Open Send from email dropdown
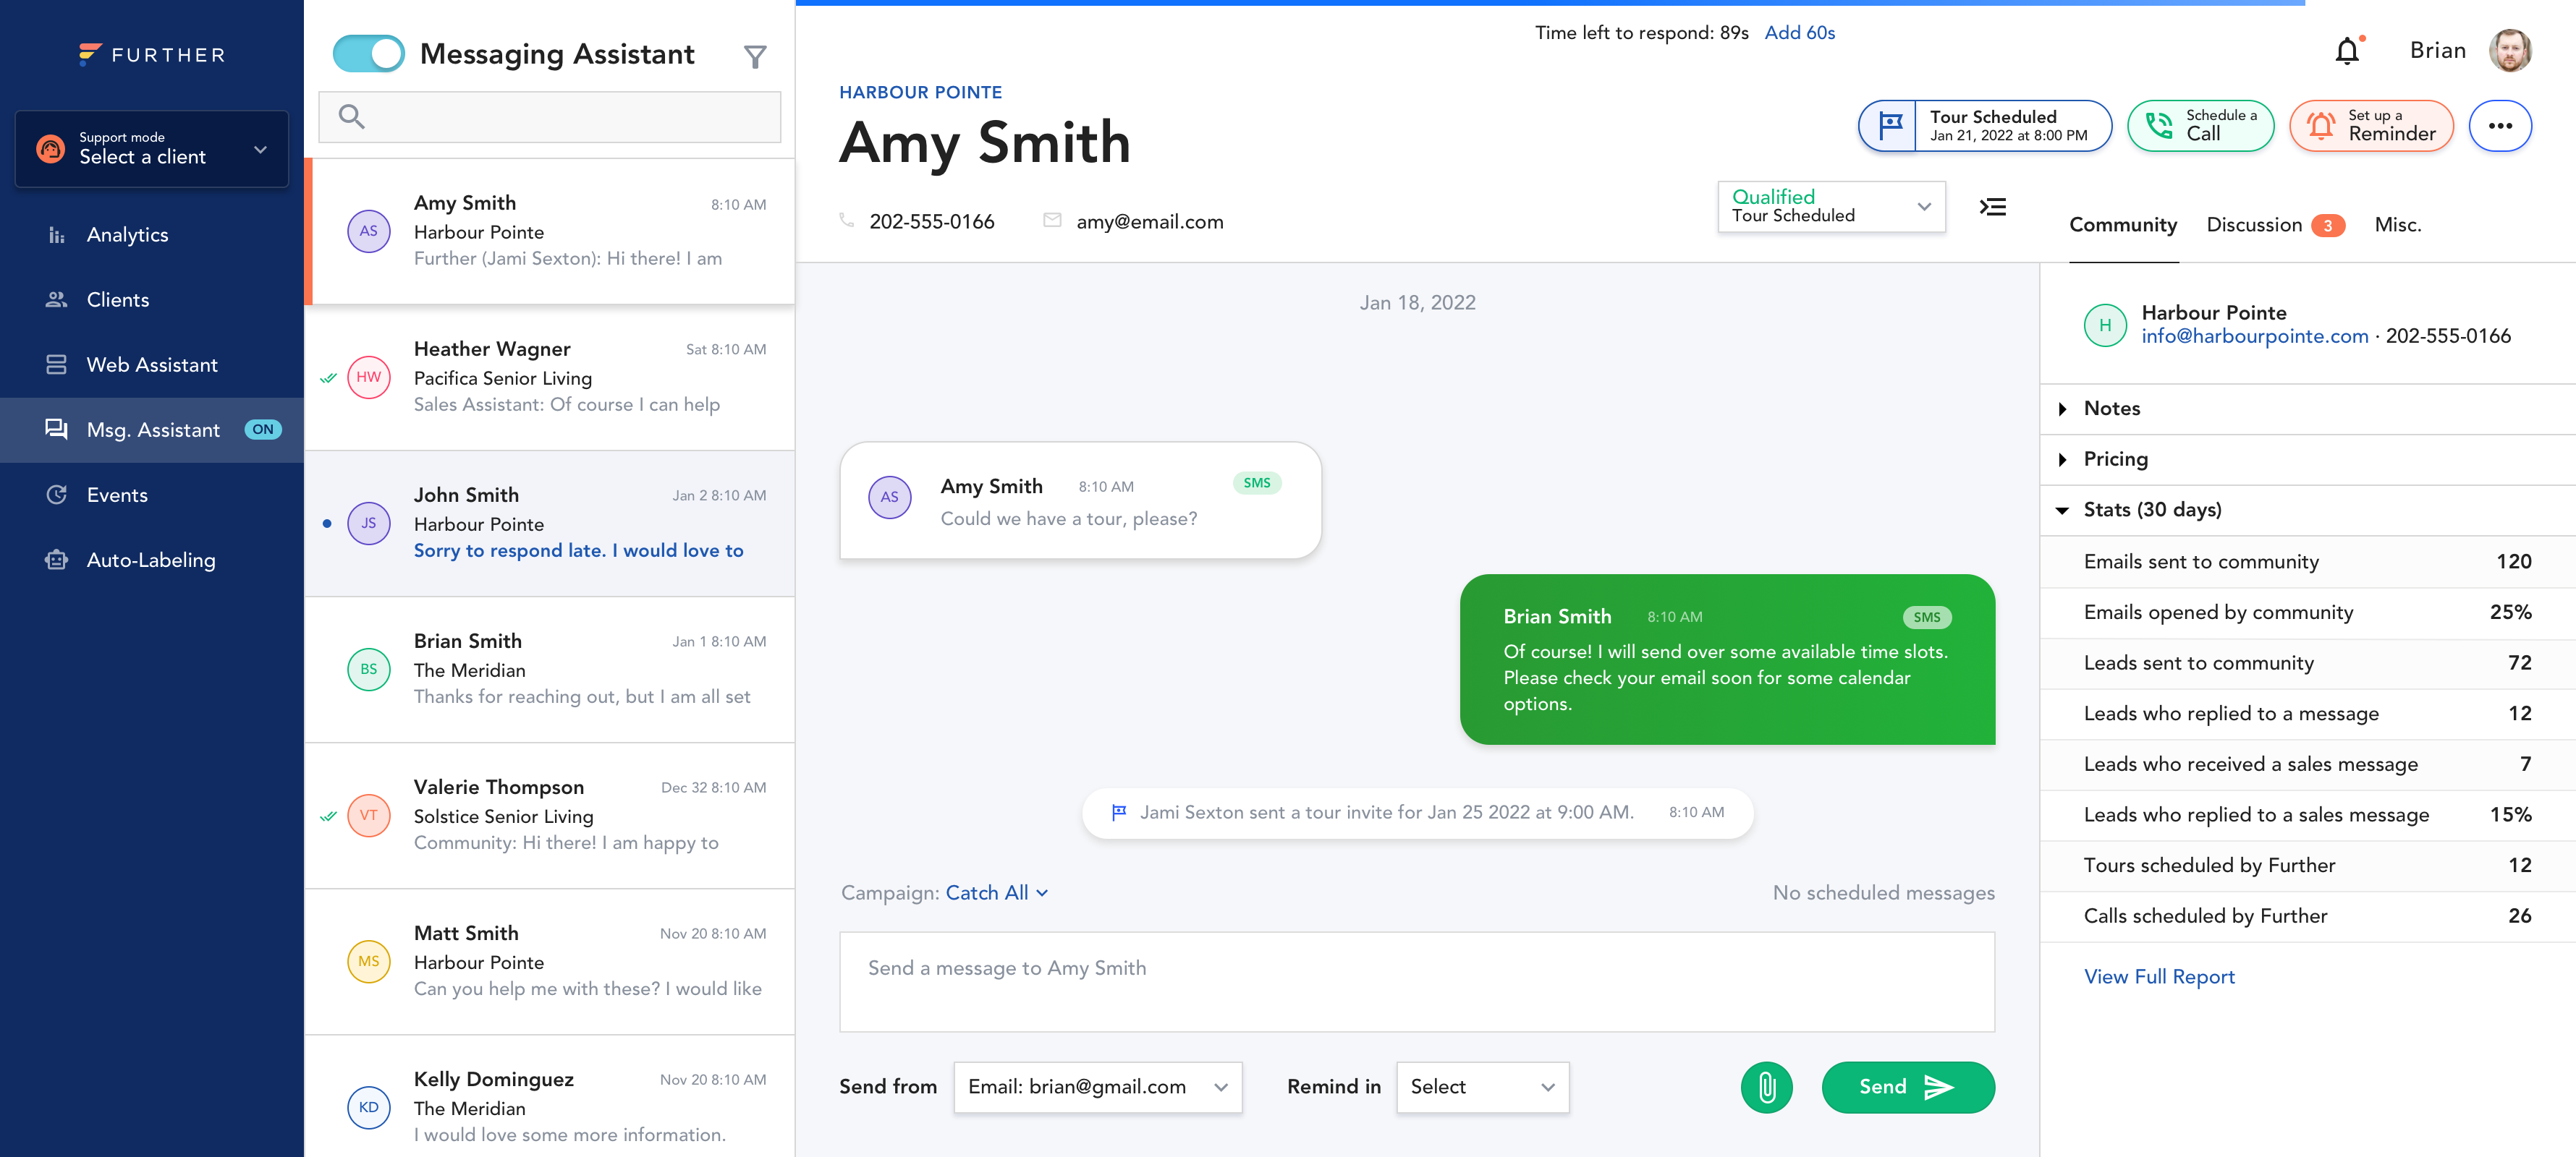Screen dimensions: 2576x1157 coord(1097,1087)
